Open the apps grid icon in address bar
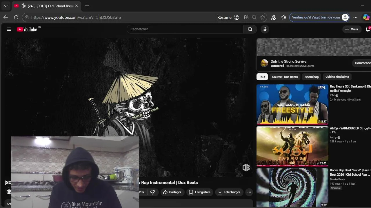371x208 pixels. click(246, 17)
